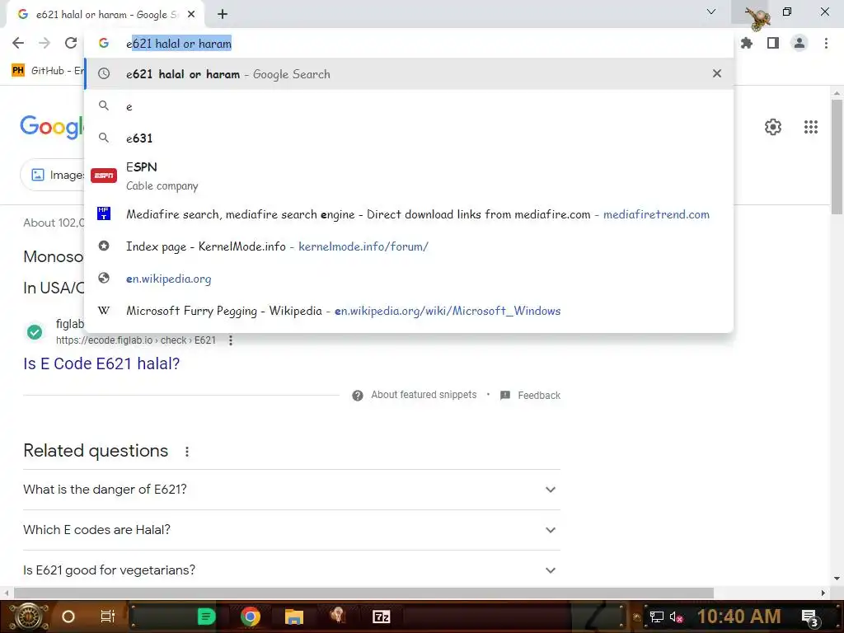The width and height of the screenshot is (844, 633).
Task: Open the profile avatar menu
Action: point(799,43)
